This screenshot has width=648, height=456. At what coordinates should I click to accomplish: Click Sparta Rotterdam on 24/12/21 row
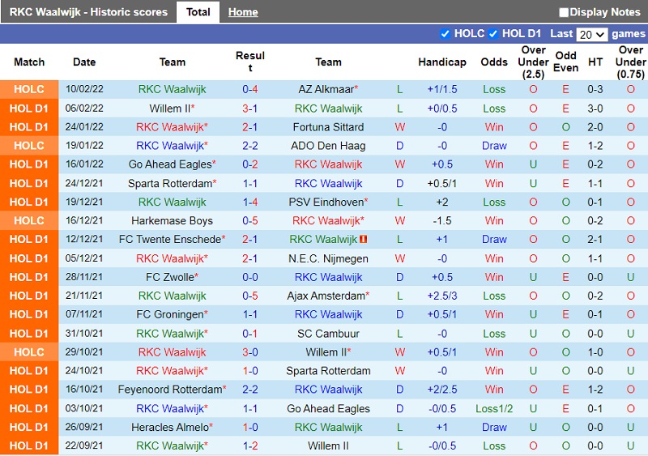[170, 183]
